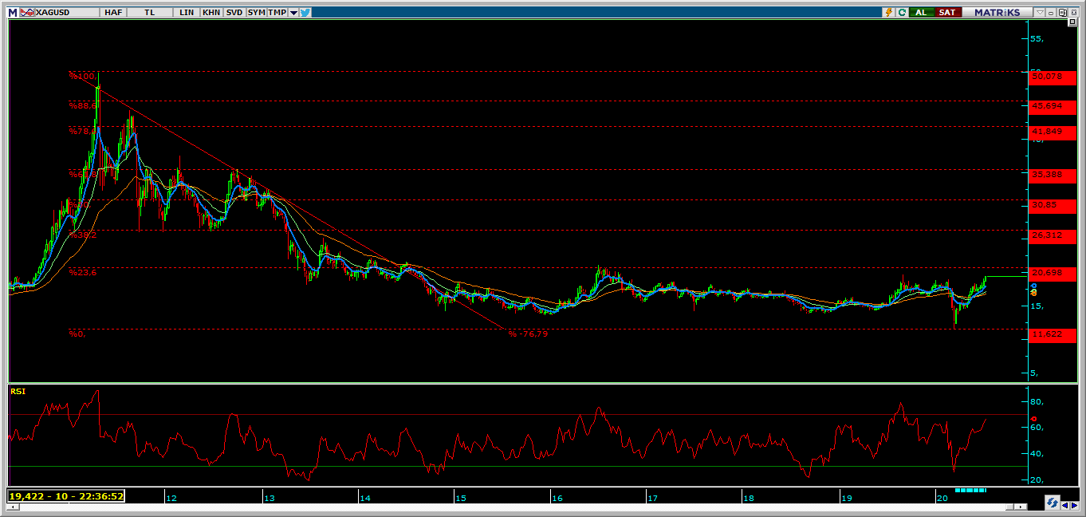1086x517 pixels.
Task: Click the 45,694 Fibonacci price label
Action: click(x=1053, y=106)
